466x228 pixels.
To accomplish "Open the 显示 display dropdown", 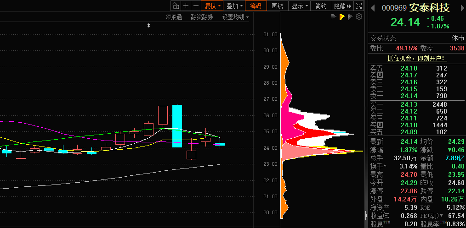I will click(300, 5).
